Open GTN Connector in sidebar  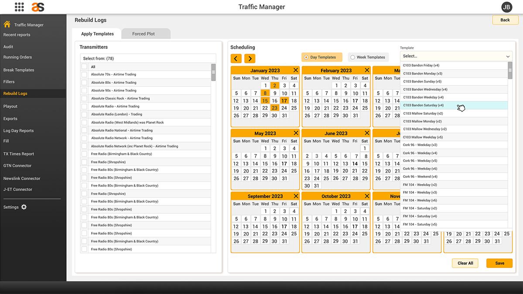coord(17,165)
